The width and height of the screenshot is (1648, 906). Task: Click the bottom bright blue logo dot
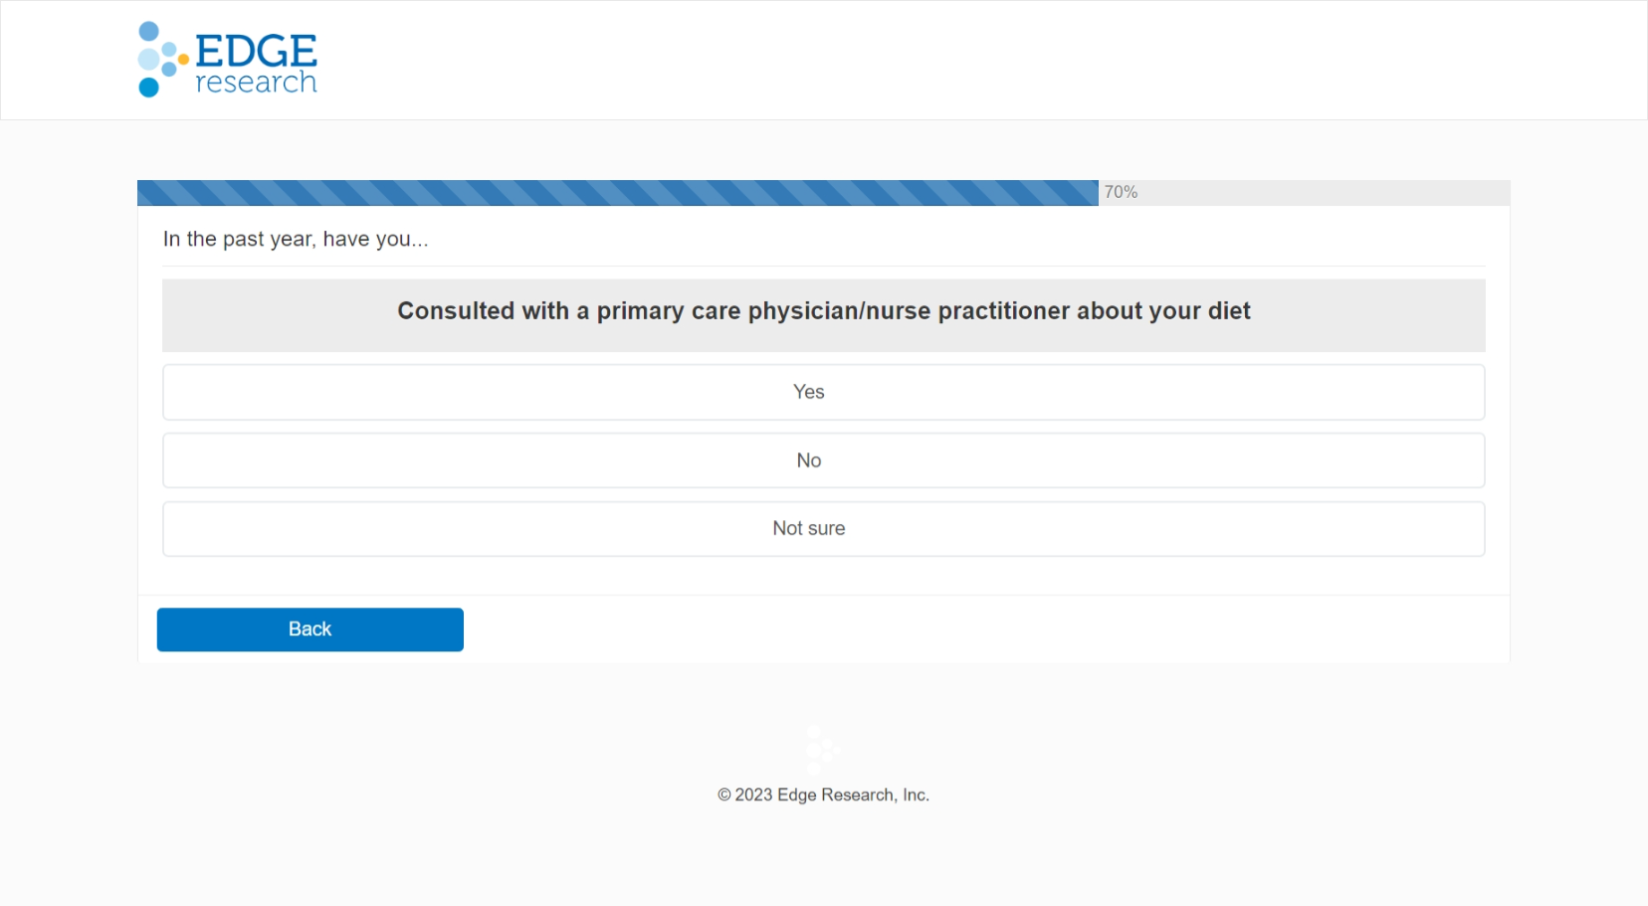click(x=148, y=88)
